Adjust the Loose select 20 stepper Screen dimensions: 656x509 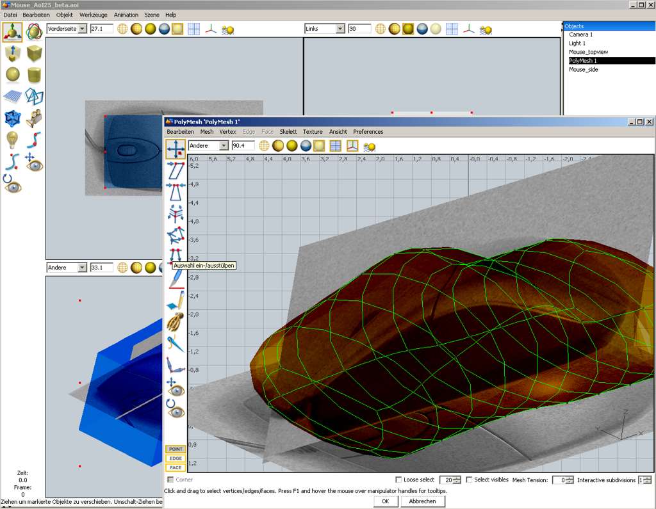pyautogui.click(x=457, y=480)
